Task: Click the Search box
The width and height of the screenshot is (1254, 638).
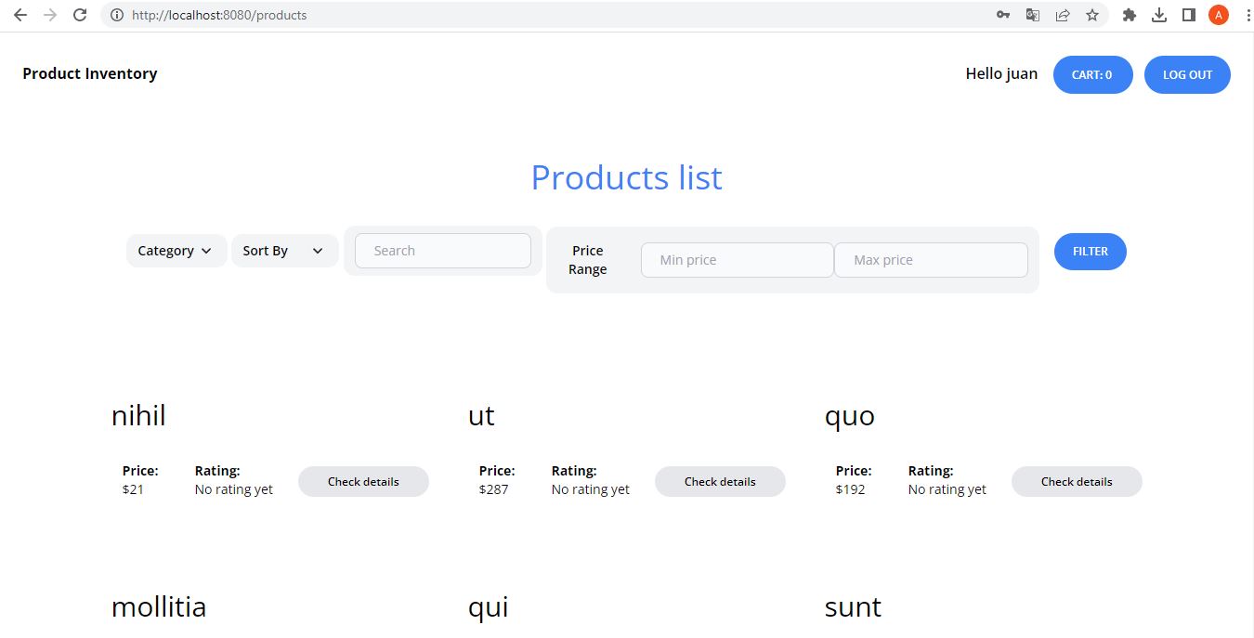Action: pyautogui.click(x=443, y=250)
